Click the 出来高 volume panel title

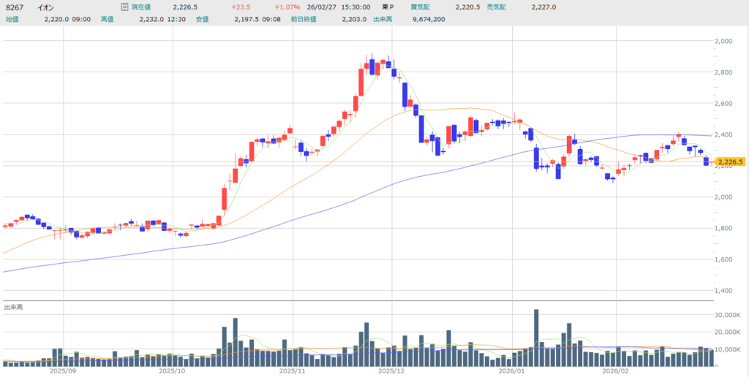point(13,308)
